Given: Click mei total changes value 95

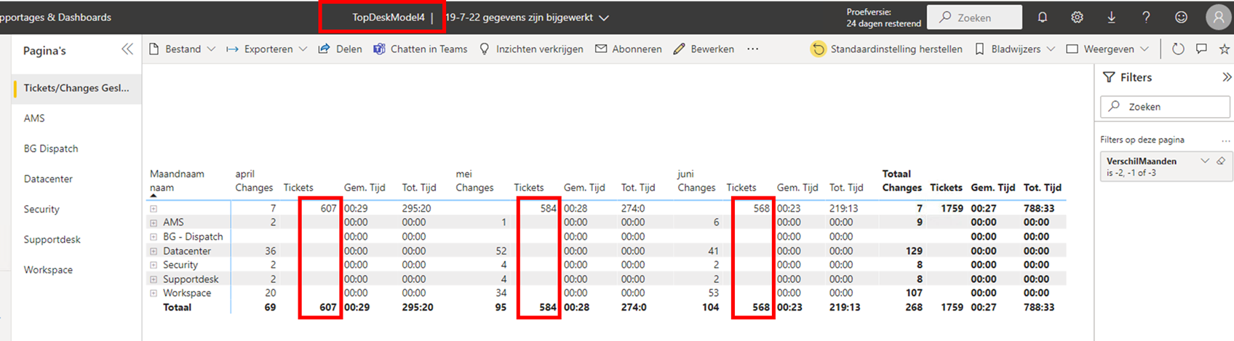Looking at the screenshot, I should [501, 308].
